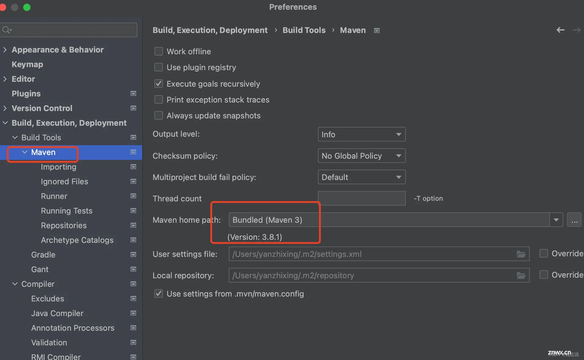
Task: Go forward with the right arrow icon
Action: [577, 30]
